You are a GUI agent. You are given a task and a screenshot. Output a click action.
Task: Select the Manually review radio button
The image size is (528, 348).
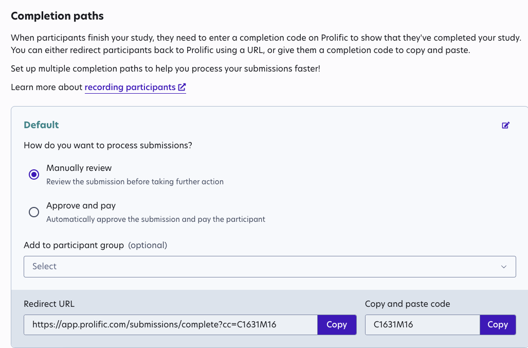tap(34, 175)
